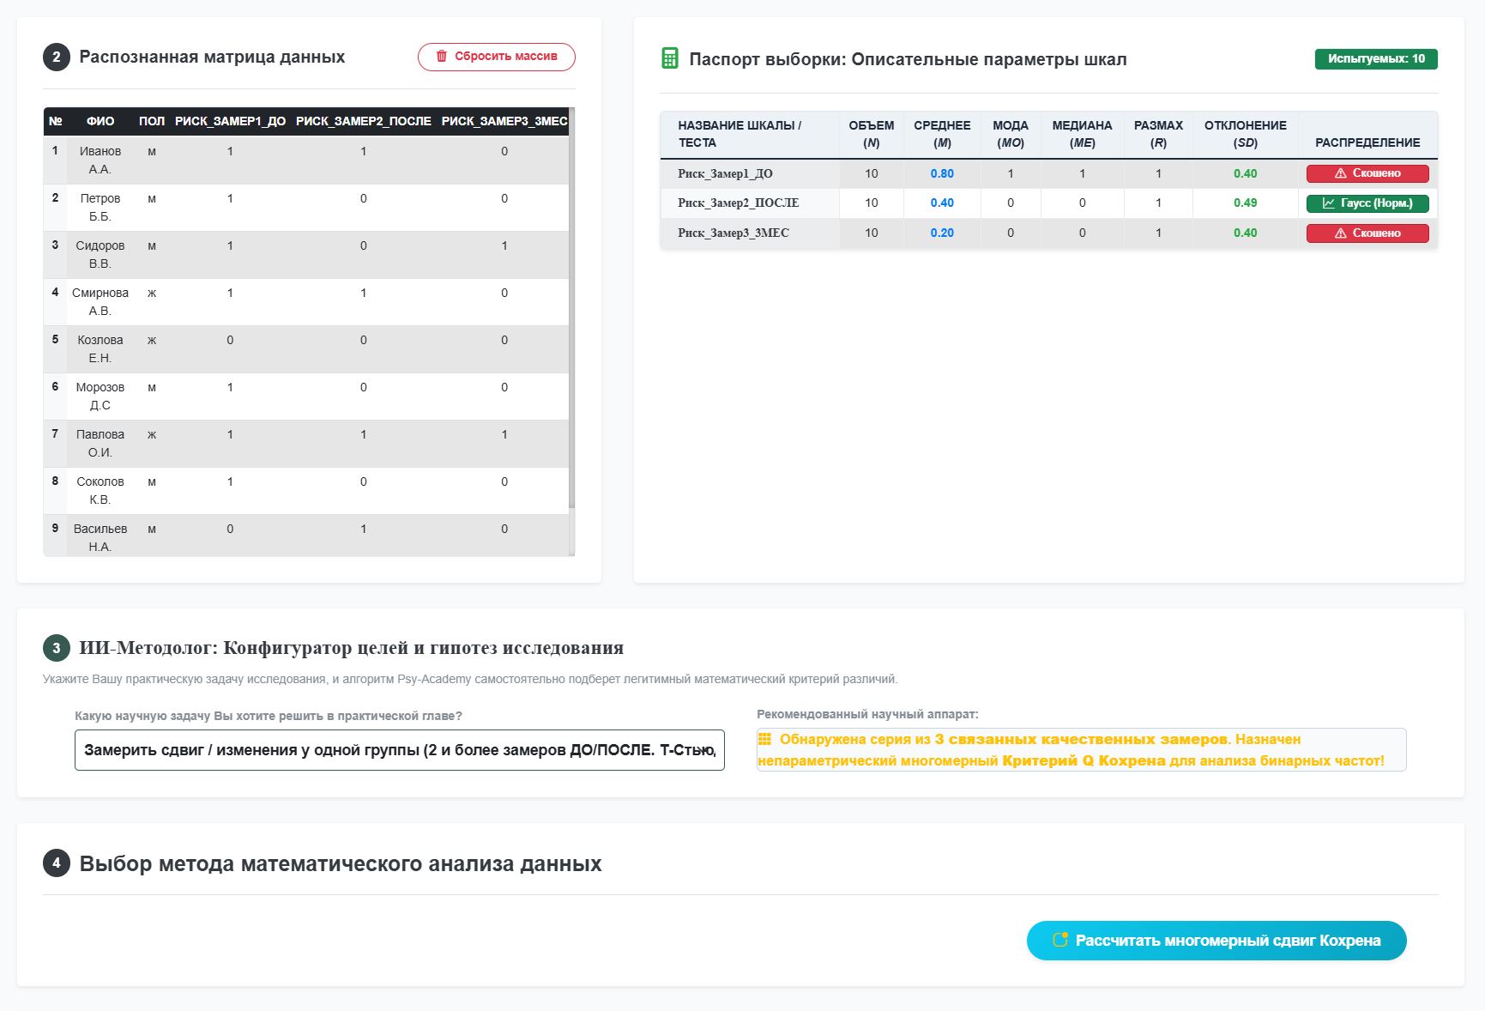Click the Выбор метода математического анализа heading

tap(341, 863)
